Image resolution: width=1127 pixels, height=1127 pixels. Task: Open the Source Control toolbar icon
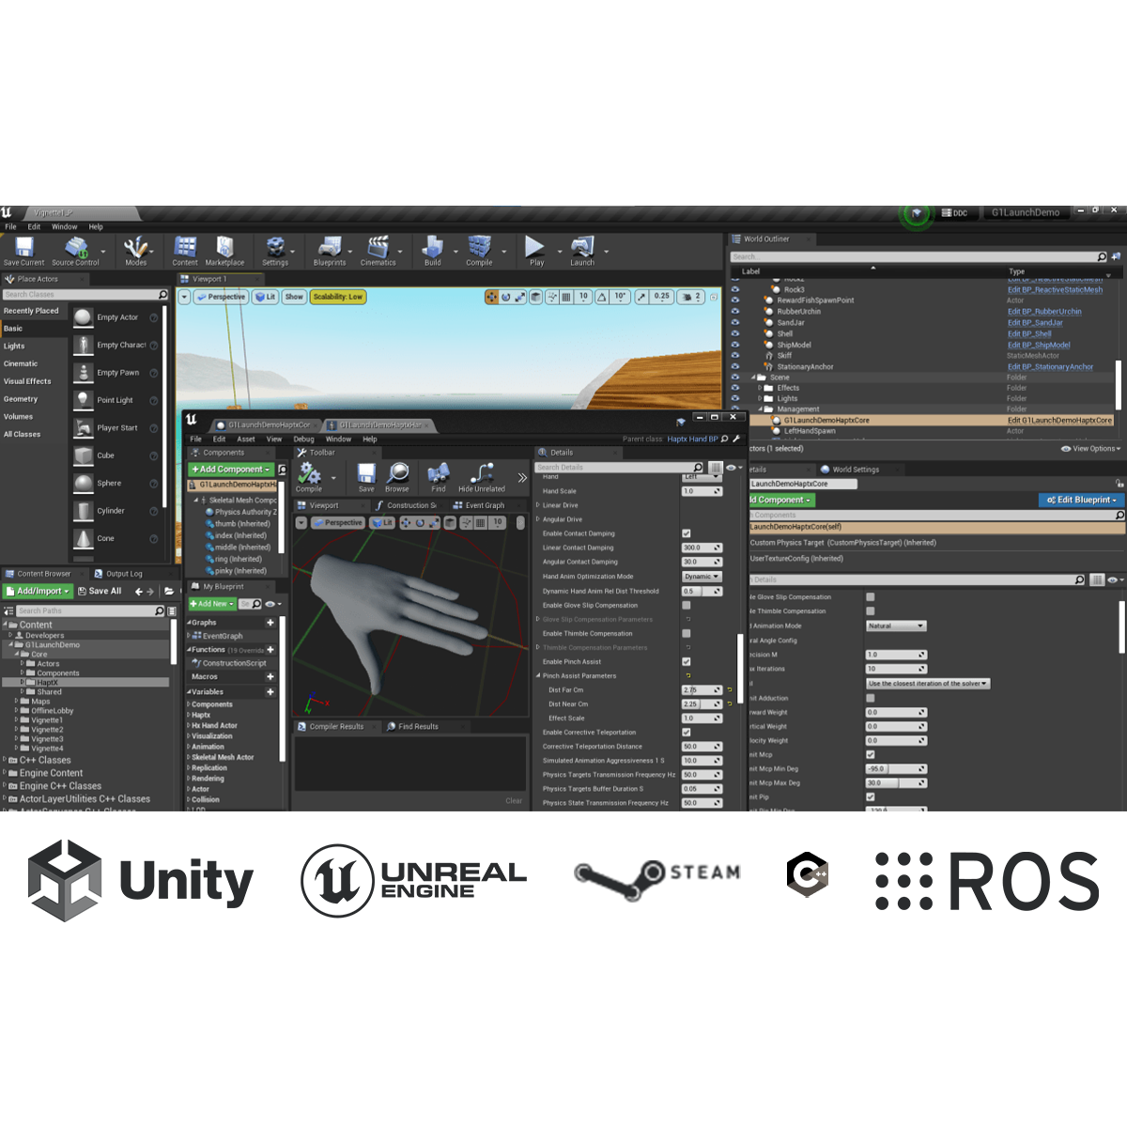[x=75, y=251]
